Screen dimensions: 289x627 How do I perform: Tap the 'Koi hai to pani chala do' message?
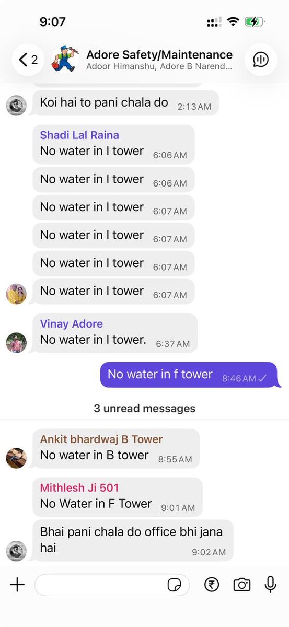(125, 103)
